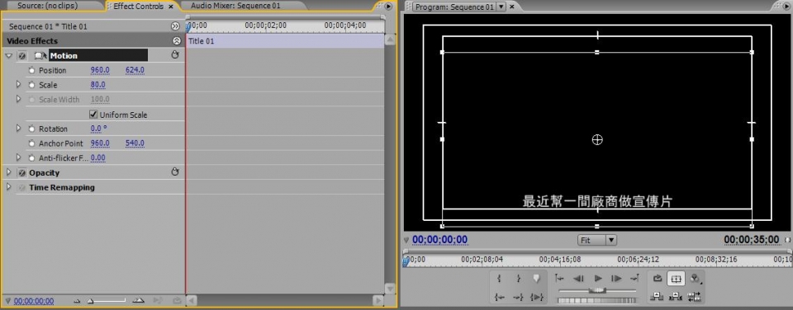Toggle the Safe Margins button

pyautogui.click(x=677, y=278)
